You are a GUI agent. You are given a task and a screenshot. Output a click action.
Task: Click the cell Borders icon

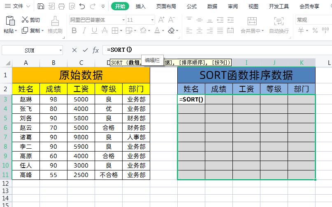coord(115,31)
